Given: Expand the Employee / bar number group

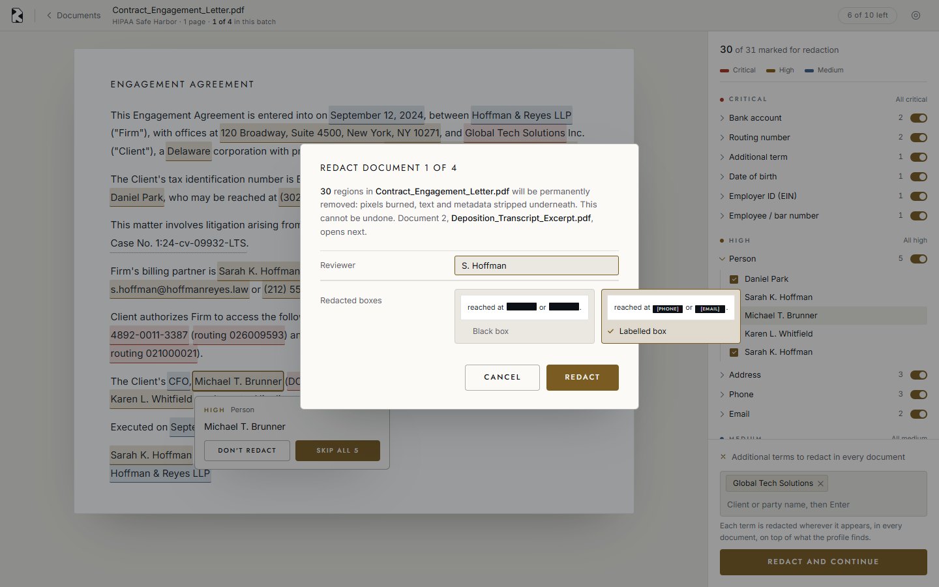Looking at the screenshot, I should pyautogui.click(x=723, y=216).
